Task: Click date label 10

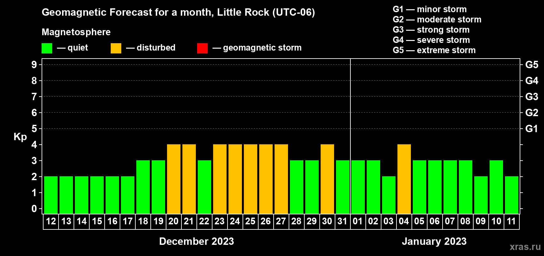Action: (x=496, y=221)
